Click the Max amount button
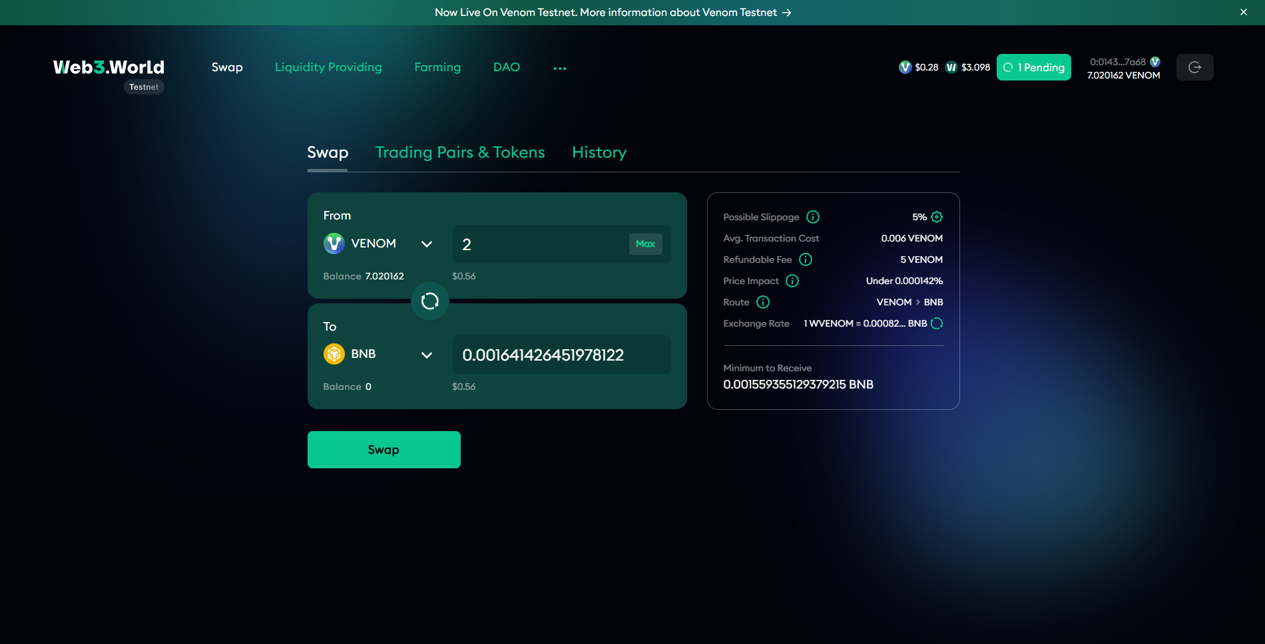This screenshot has width=1265, height=644. click(645, 243)
